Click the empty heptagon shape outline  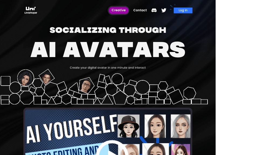189,93
